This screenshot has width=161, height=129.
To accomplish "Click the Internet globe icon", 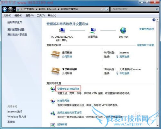I will (123, 30).
